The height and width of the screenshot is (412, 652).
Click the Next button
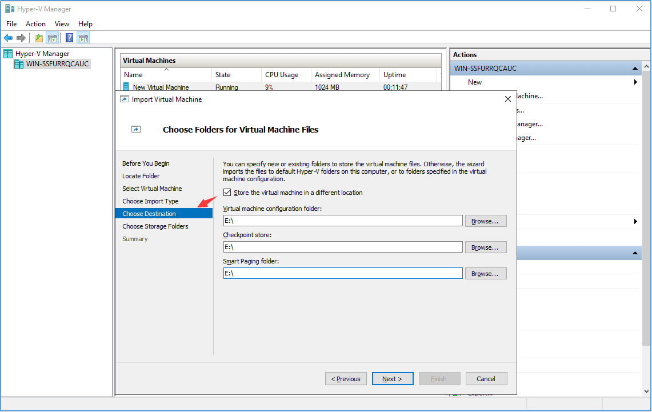(x=392, y=379)
